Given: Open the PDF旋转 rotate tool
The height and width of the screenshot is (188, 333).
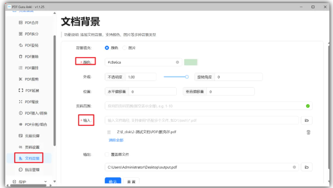Looking at the screenshot, I should (29, 45).
